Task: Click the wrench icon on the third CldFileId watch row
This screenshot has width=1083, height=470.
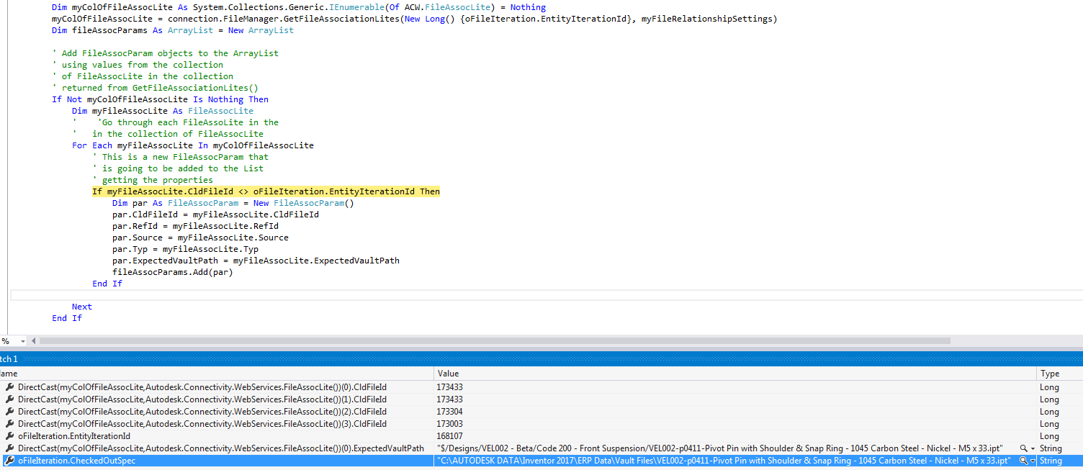Action: (9, 412)
